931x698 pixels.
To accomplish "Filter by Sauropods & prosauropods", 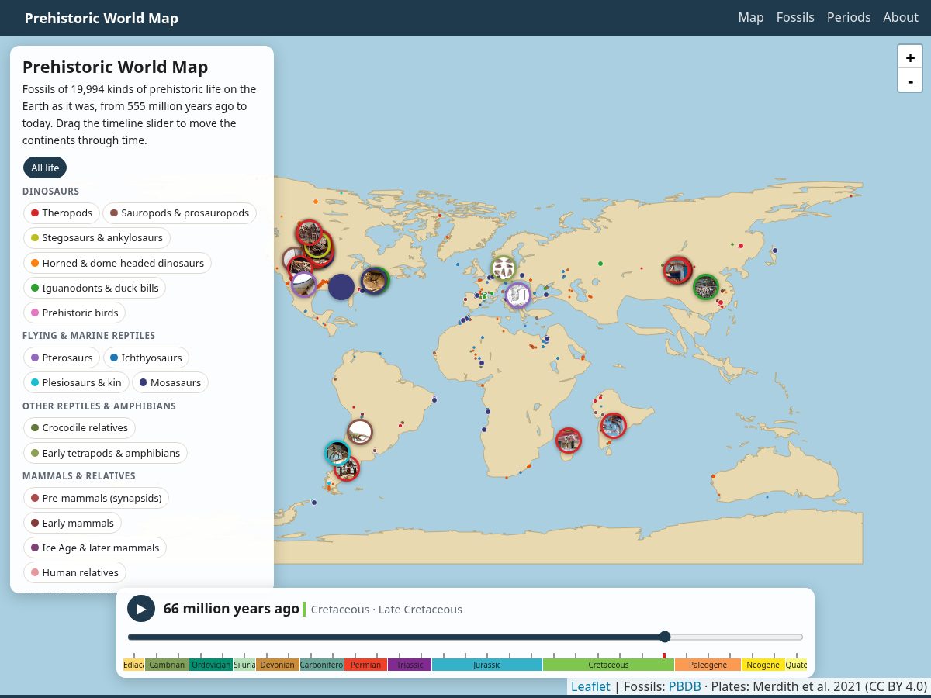I will (180, 213).
